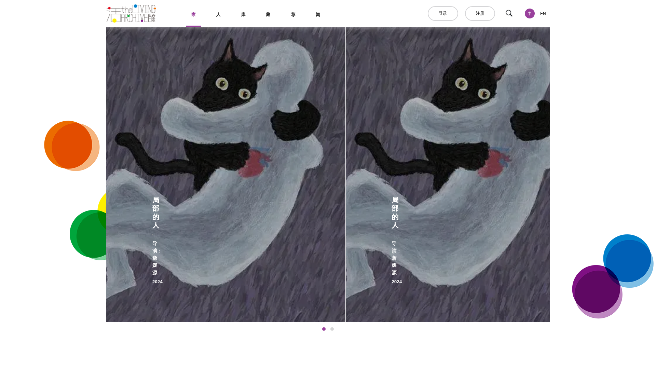
Task: Go to second carousel slide dot
Action: click(x=332, y=329)
